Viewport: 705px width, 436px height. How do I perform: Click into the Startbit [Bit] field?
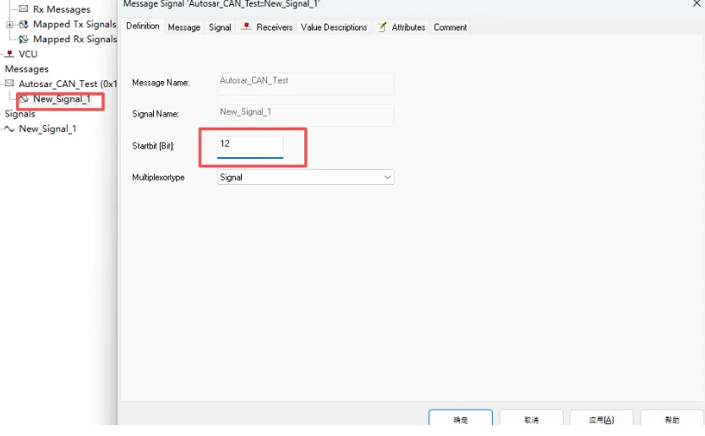point(249,144)
